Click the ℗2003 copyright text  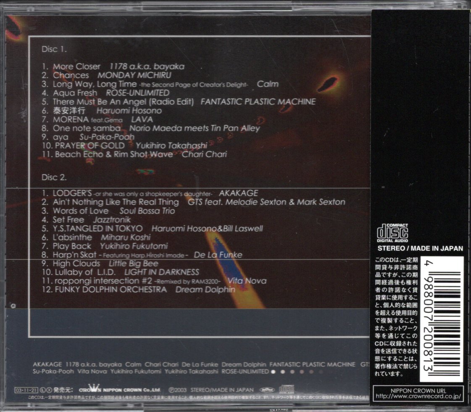coord(178,390)
